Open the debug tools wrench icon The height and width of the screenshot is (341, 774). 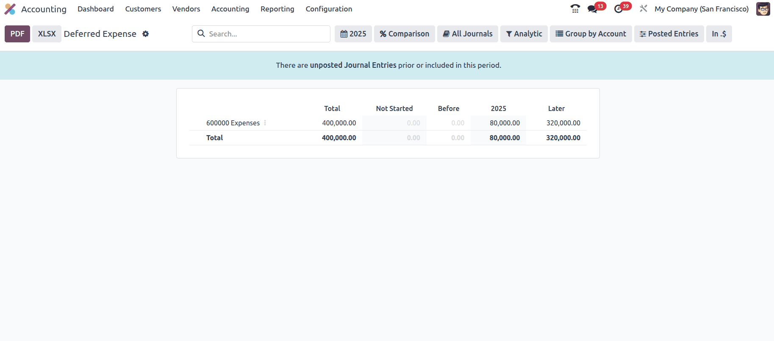[x=644, y=8]
